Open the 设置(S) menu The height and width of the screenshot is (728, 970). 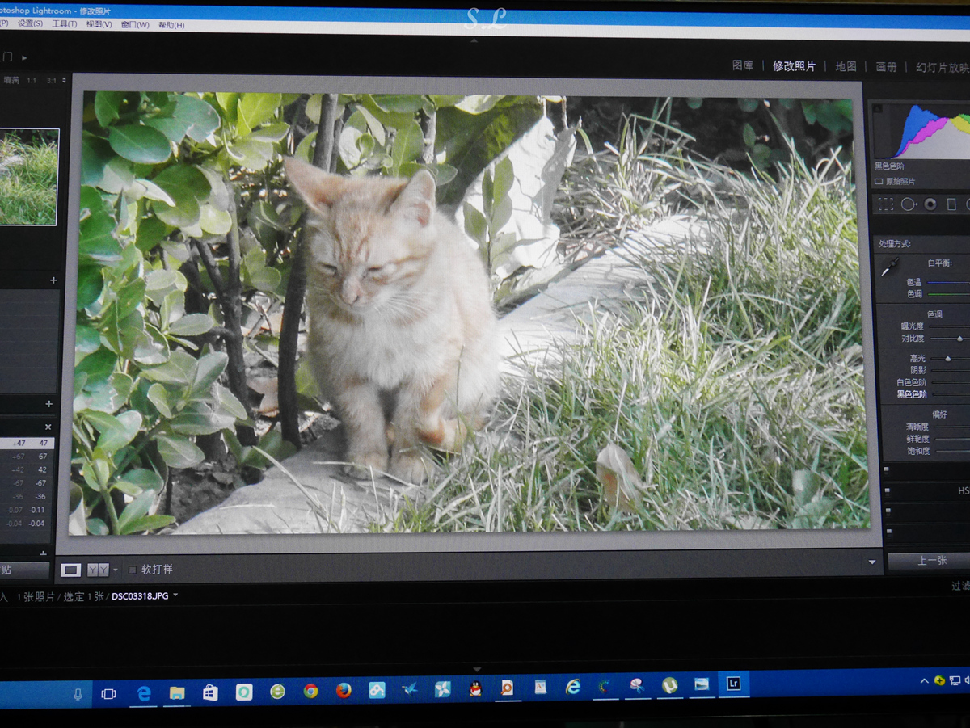31,24
